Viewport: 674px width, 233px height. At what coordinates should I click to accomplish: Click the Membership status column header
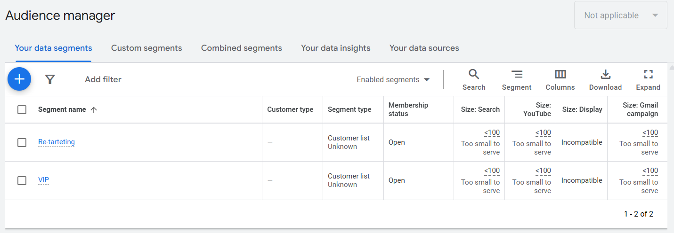pos(408,109)
